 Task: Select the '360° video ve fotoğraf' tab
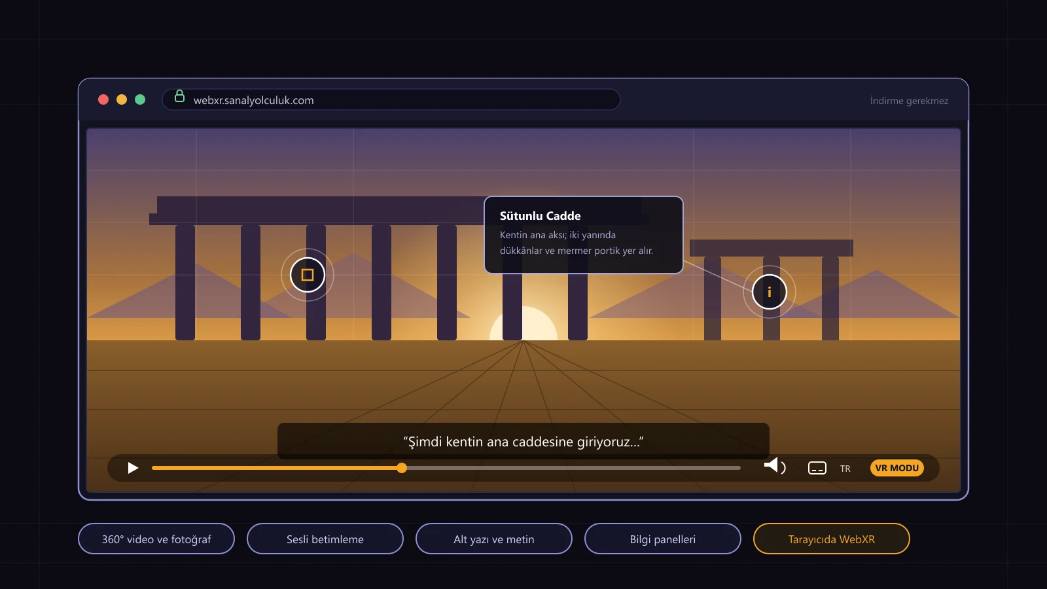point(156,539)
